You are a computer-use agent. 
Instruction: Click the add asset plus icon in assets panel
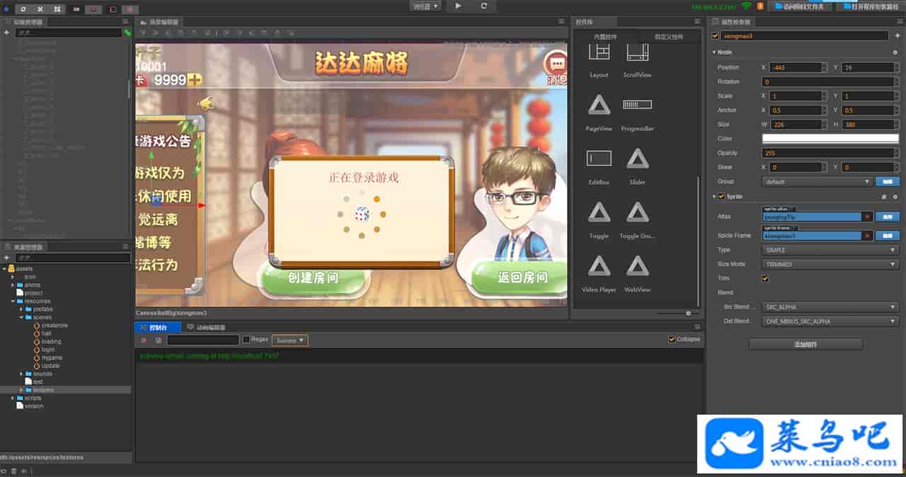[x=6, y=258]
